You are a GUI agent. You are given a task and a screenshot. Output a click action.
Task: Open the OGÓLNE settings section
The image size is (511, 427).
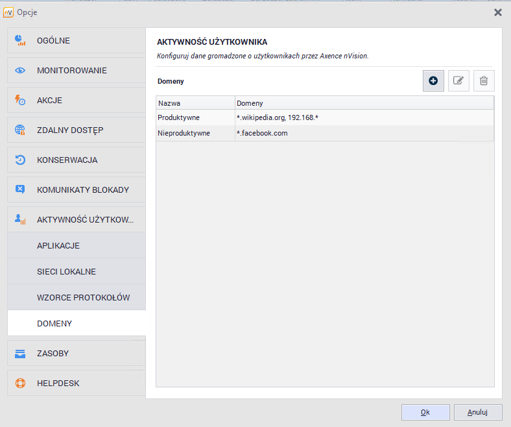(x=77, y=40)
